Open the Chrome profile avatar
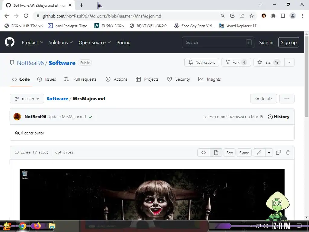 coord(293,16)
